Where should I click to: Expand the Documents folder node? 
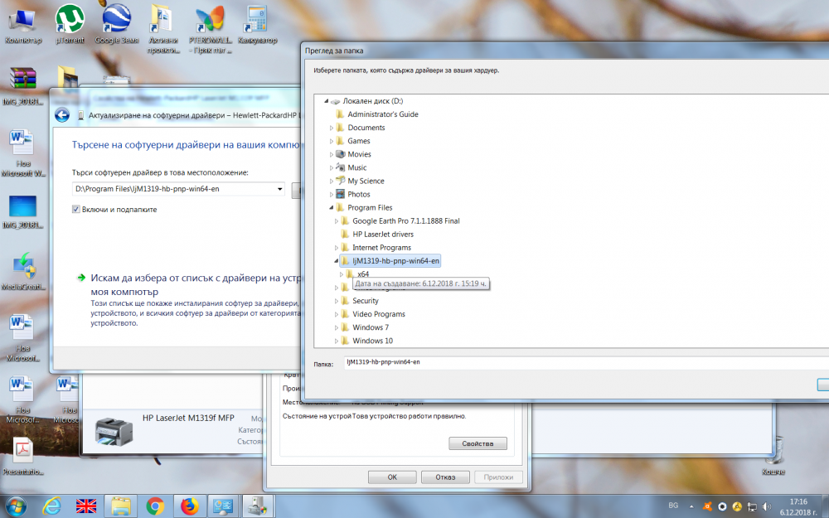(x=332, y=128)
